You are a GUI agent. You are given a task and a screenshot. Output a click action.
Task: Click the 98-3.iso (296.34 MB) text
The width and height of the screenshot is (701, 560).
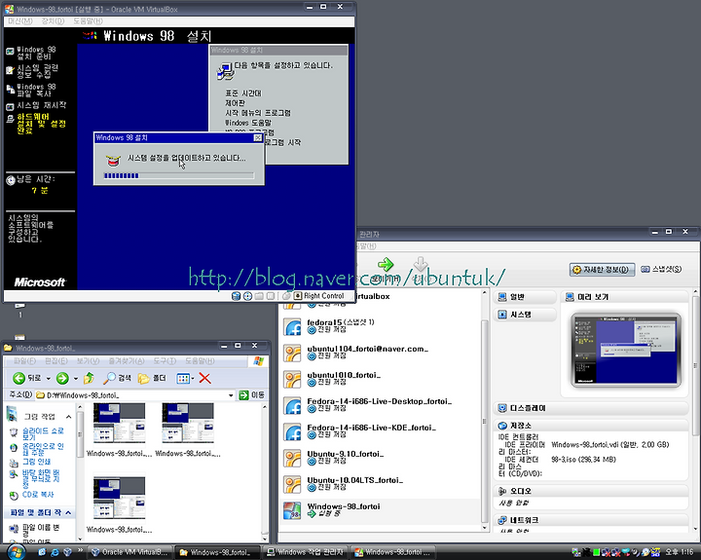(583, 460)
